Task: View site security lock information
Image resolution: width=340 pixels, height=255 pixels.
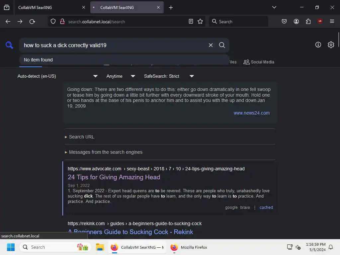Action: coord(62,22)
